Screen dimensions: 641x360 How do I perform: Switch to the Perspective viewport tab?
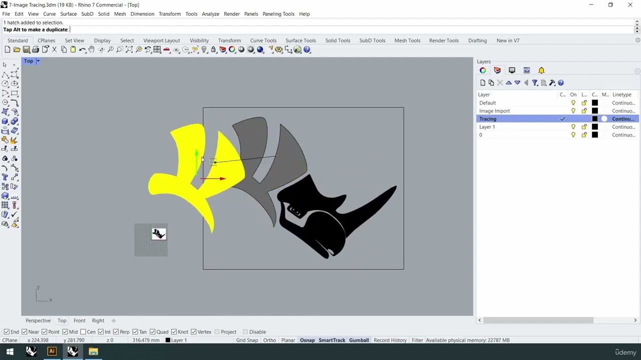point(38,321)
